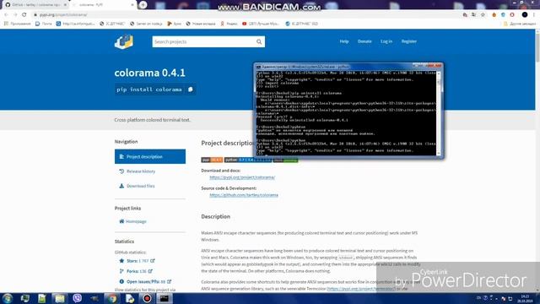Image resolution: width=540 pixels, height=304 pixels.
Task: Click the web page vertical scrollbar
Action: 537,160
